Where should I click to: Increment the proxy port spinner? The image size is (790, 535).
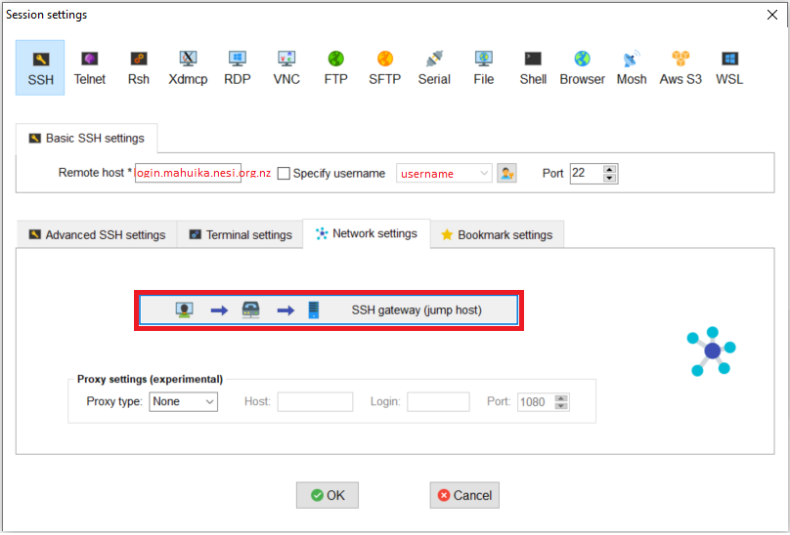(561, 397)
